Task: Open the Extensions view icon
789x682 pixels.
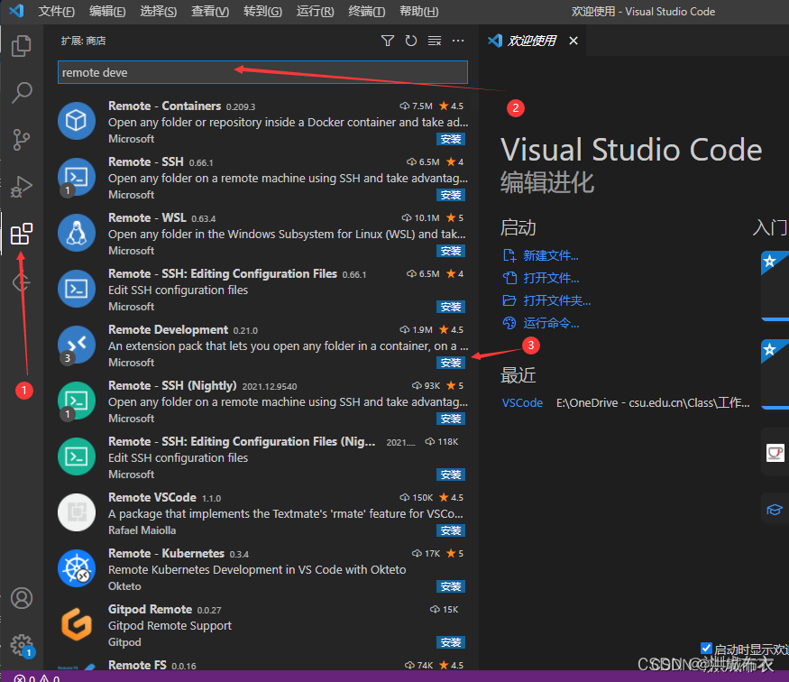Action: click(22, 234)
